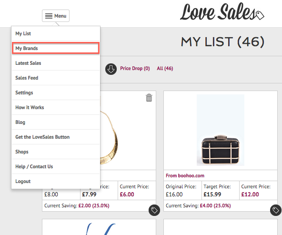The image size is (282, 235).
Task: Open My Brands from the menu
Action: click(56, 48)
